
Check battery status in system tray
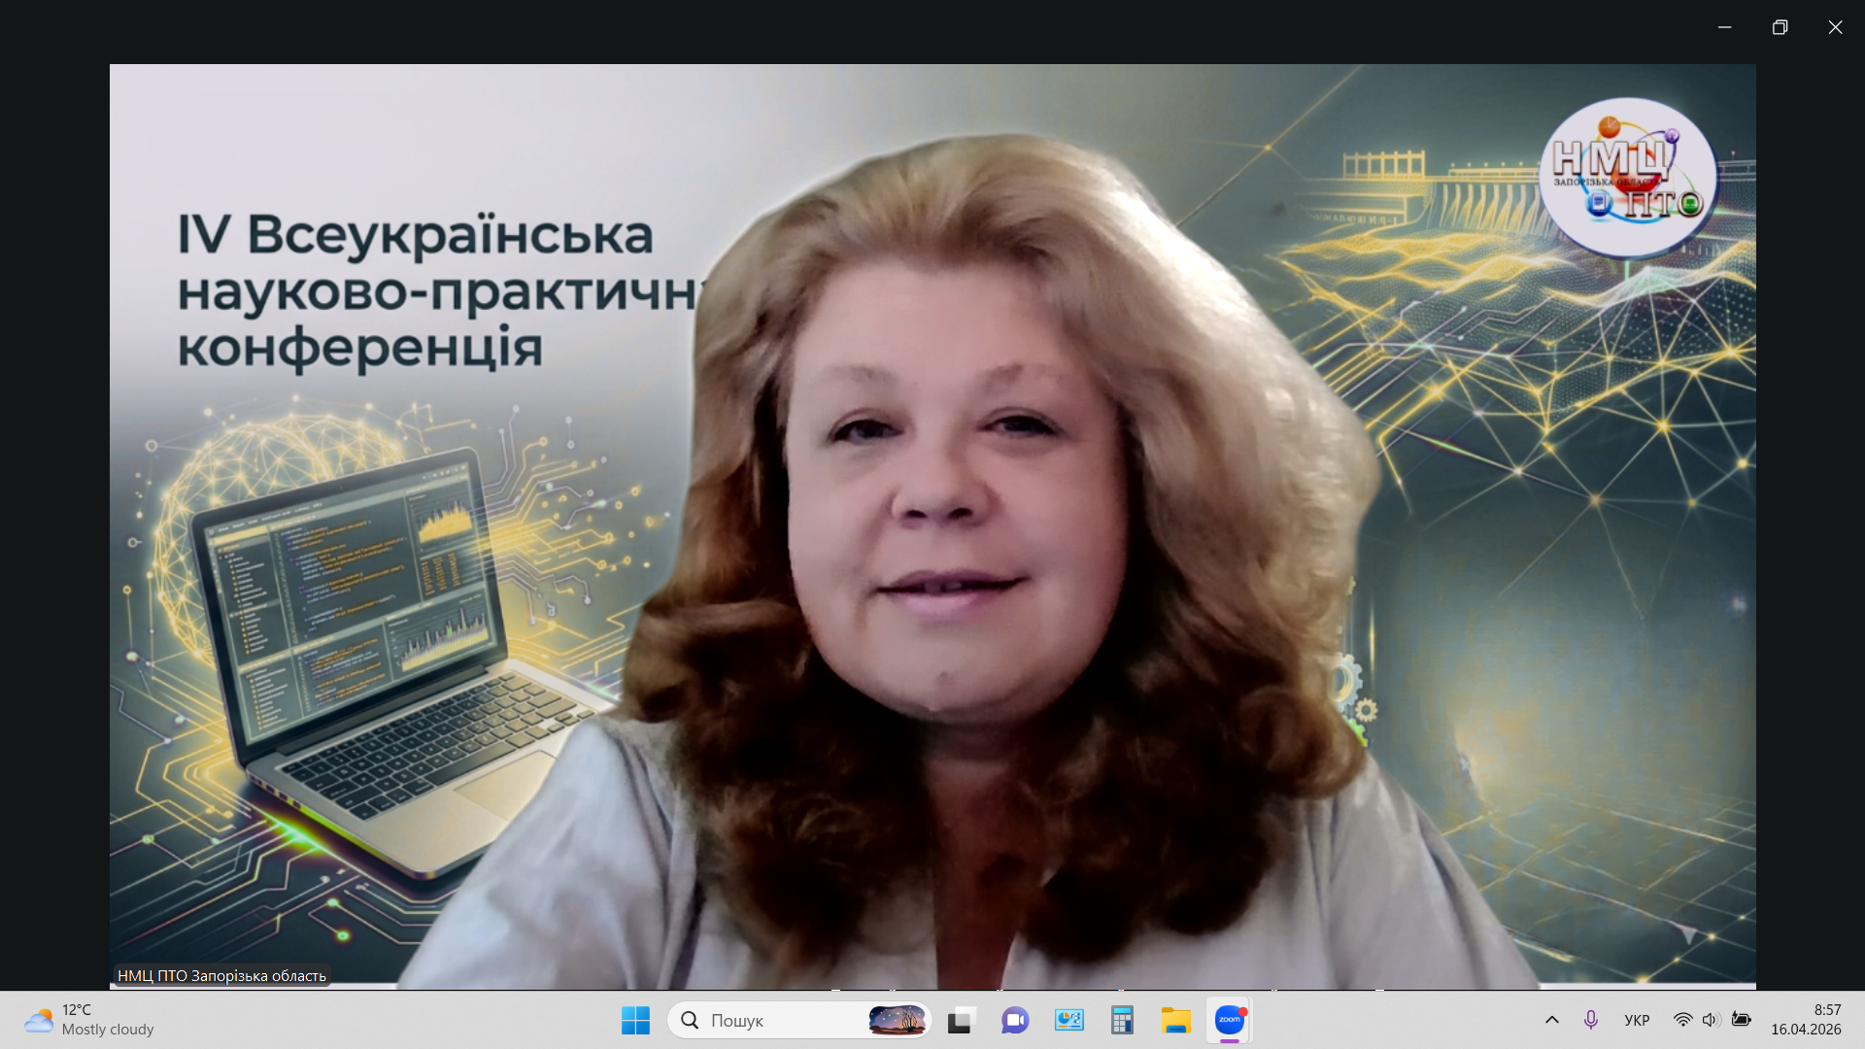pyautogui.click(x=1741, y=1020)
